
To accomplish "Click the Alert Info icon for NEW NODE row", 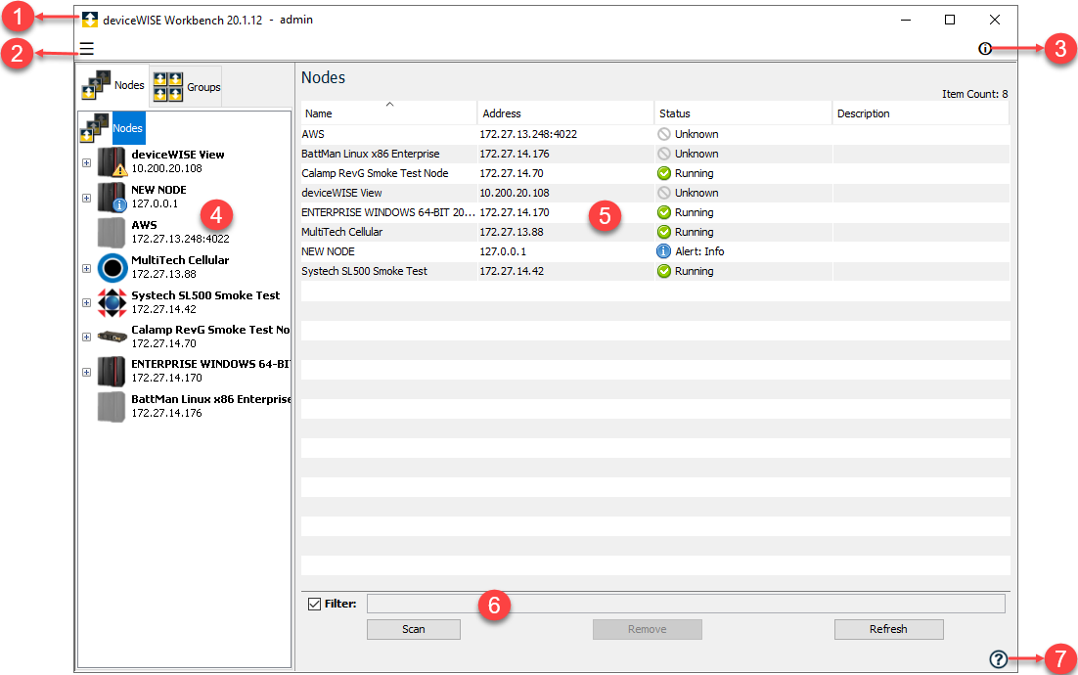I will (664, 251).
